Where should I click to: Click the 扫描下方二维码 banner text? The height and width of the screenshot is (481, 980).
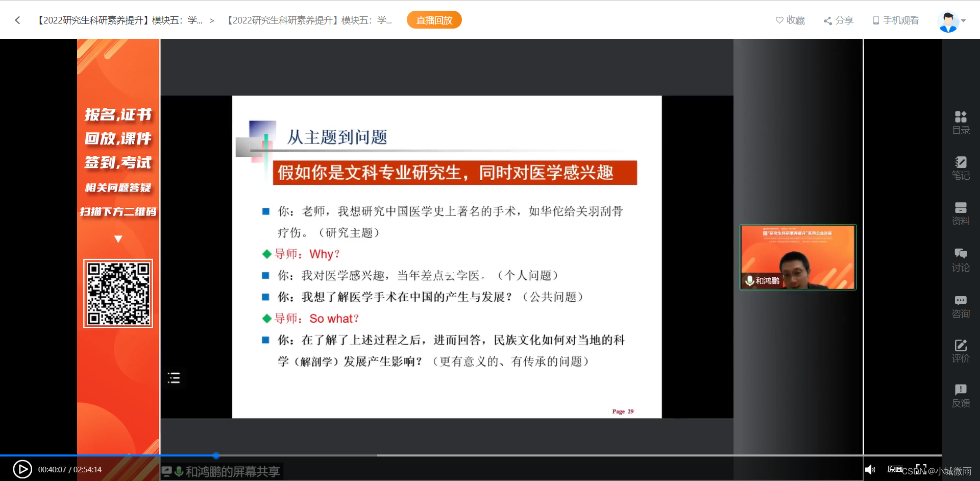118,211
